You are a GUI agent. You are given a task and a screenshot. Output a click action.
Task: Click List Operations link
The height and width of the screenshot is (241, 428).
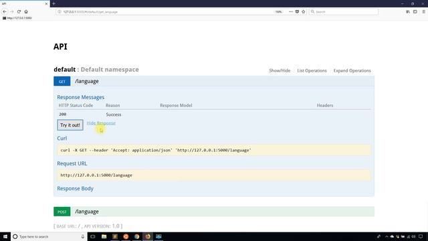pyautogui.click(x=312, y=70)
